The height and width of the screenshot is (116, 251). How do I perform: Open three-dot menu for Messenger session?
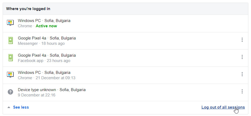pos(242,40)
